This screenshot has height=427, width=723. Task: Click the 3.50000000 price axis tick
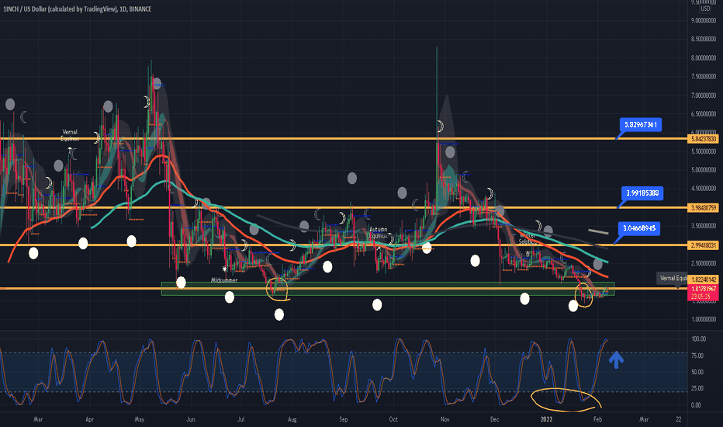(704, 226)
